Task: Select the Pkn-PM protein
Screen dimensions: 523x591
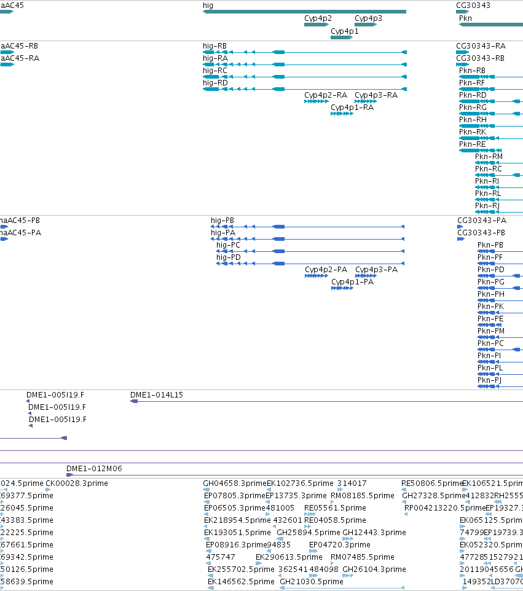Action: click(x=490, y=331)
